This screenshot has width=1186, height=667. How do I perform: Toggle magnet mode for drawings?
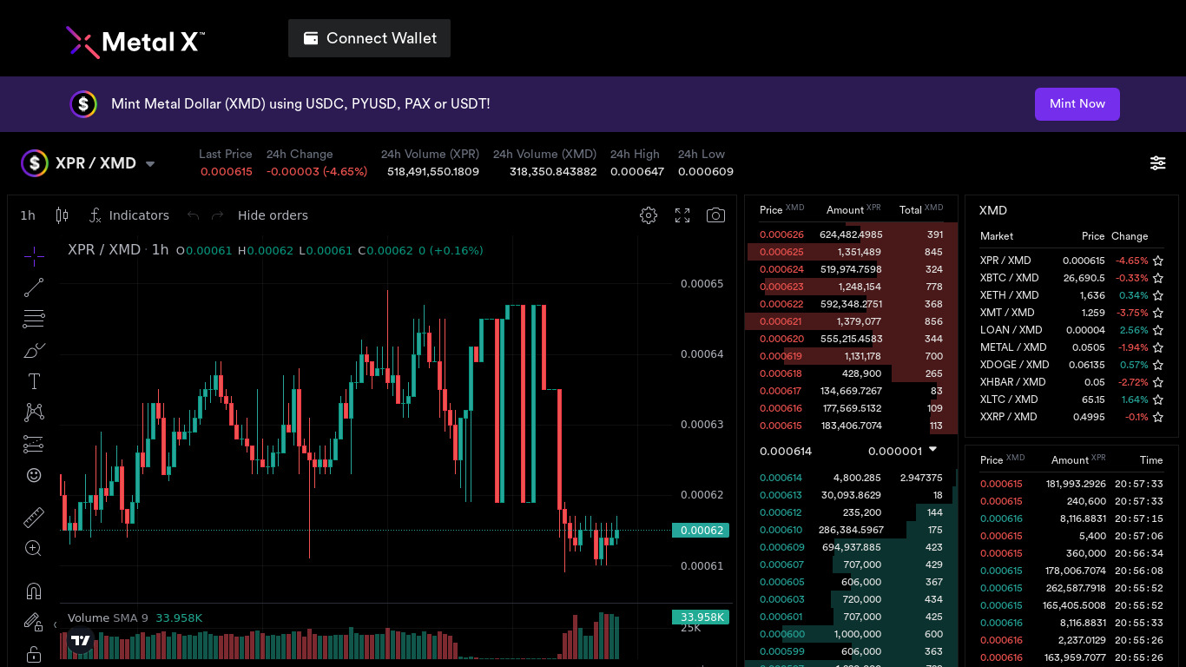pyautogui.click(x=34, y=591)
